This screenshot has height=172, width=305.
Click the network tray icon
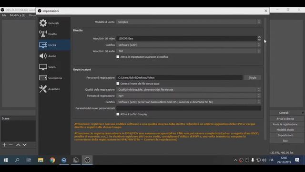[258, 160]
